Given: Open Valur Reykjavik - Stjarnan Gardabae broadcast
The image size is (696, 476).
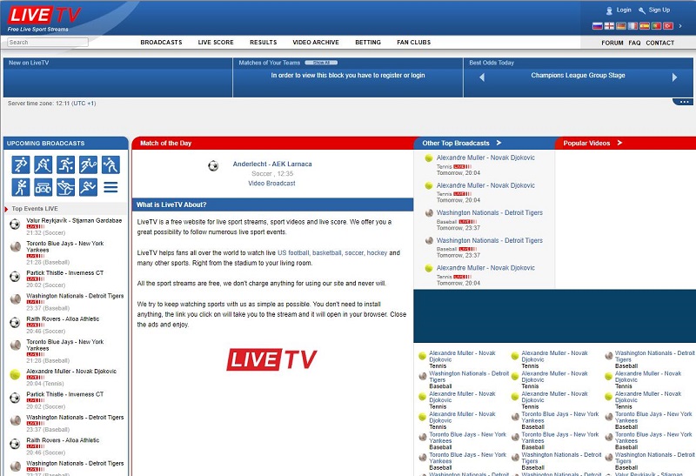Looking at the screenshot, I should [74, 220].
